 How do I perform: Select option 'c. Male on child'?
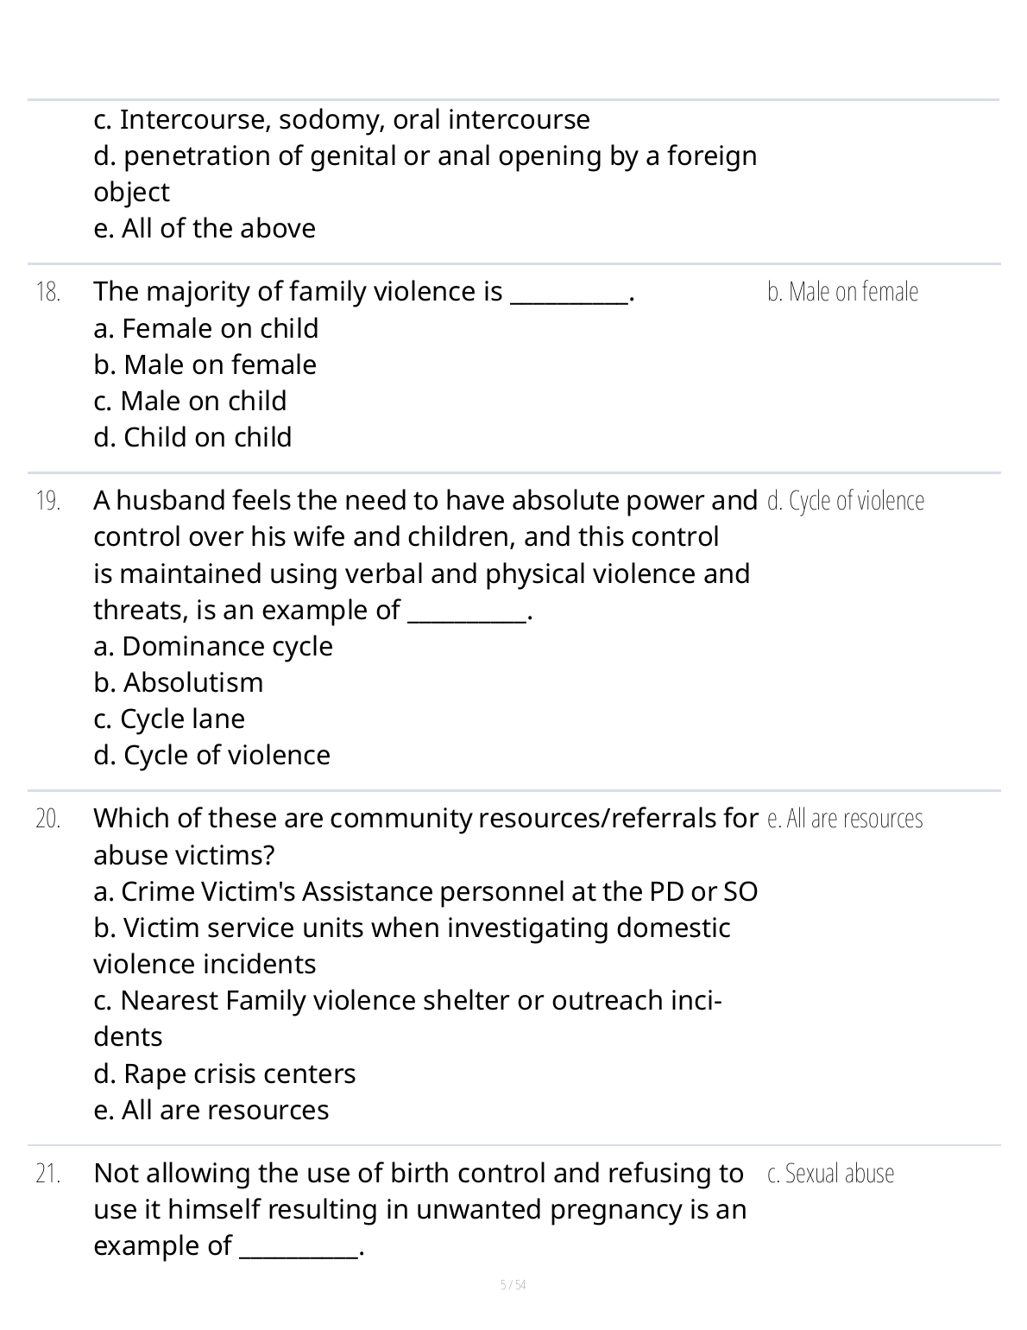(x=190, y=402)
